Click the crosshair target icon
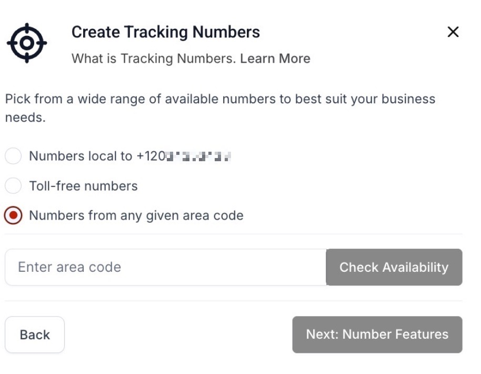481x374 pixels. click(27, 43)
